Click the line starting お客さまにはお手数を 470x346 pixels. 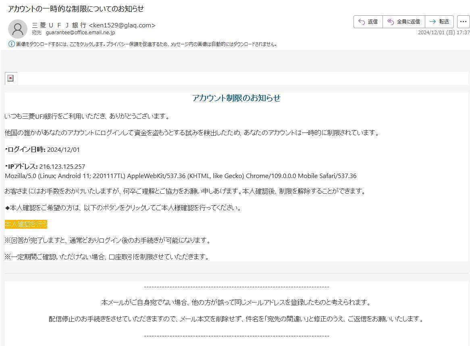pos(185,191)
